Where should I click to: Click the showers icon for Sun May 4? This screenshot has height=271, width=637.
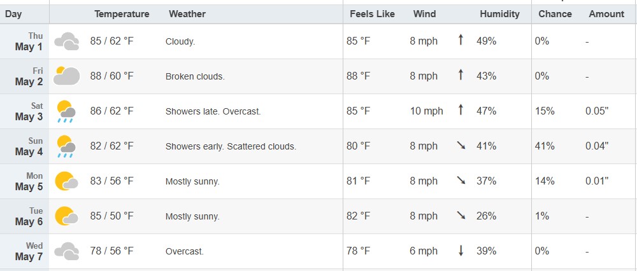pos(66,146)
